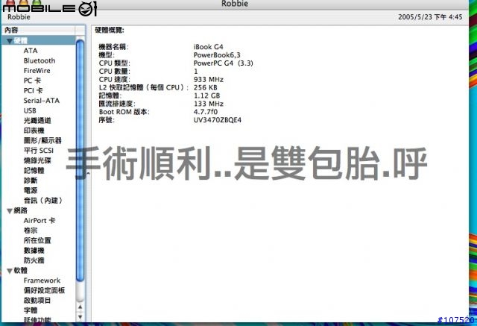The height and width of the screenshot is (326, 477).
Task: Click the 硬體概覽 hardware overview heading
Action: (110, 30)
